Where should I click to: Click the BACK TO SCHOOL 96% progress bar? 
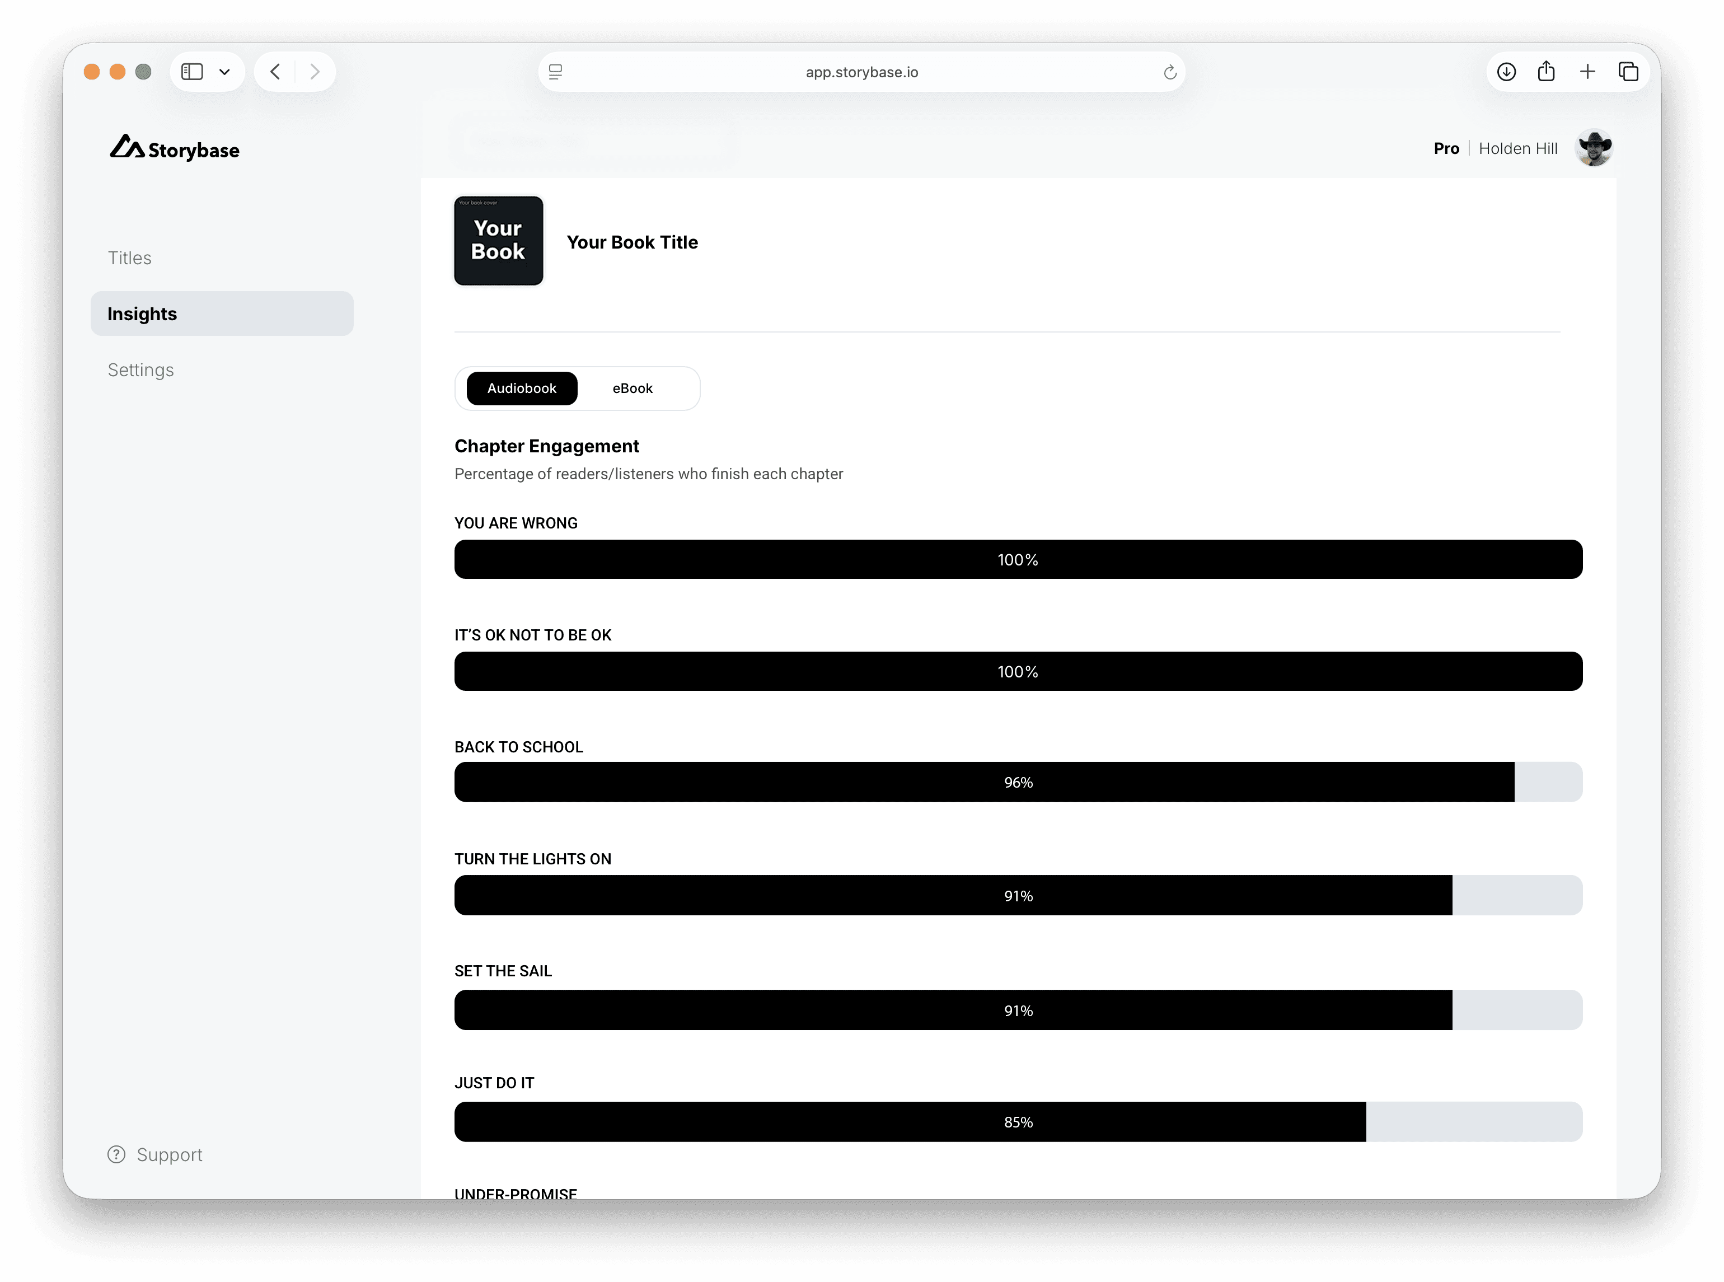1017,782
